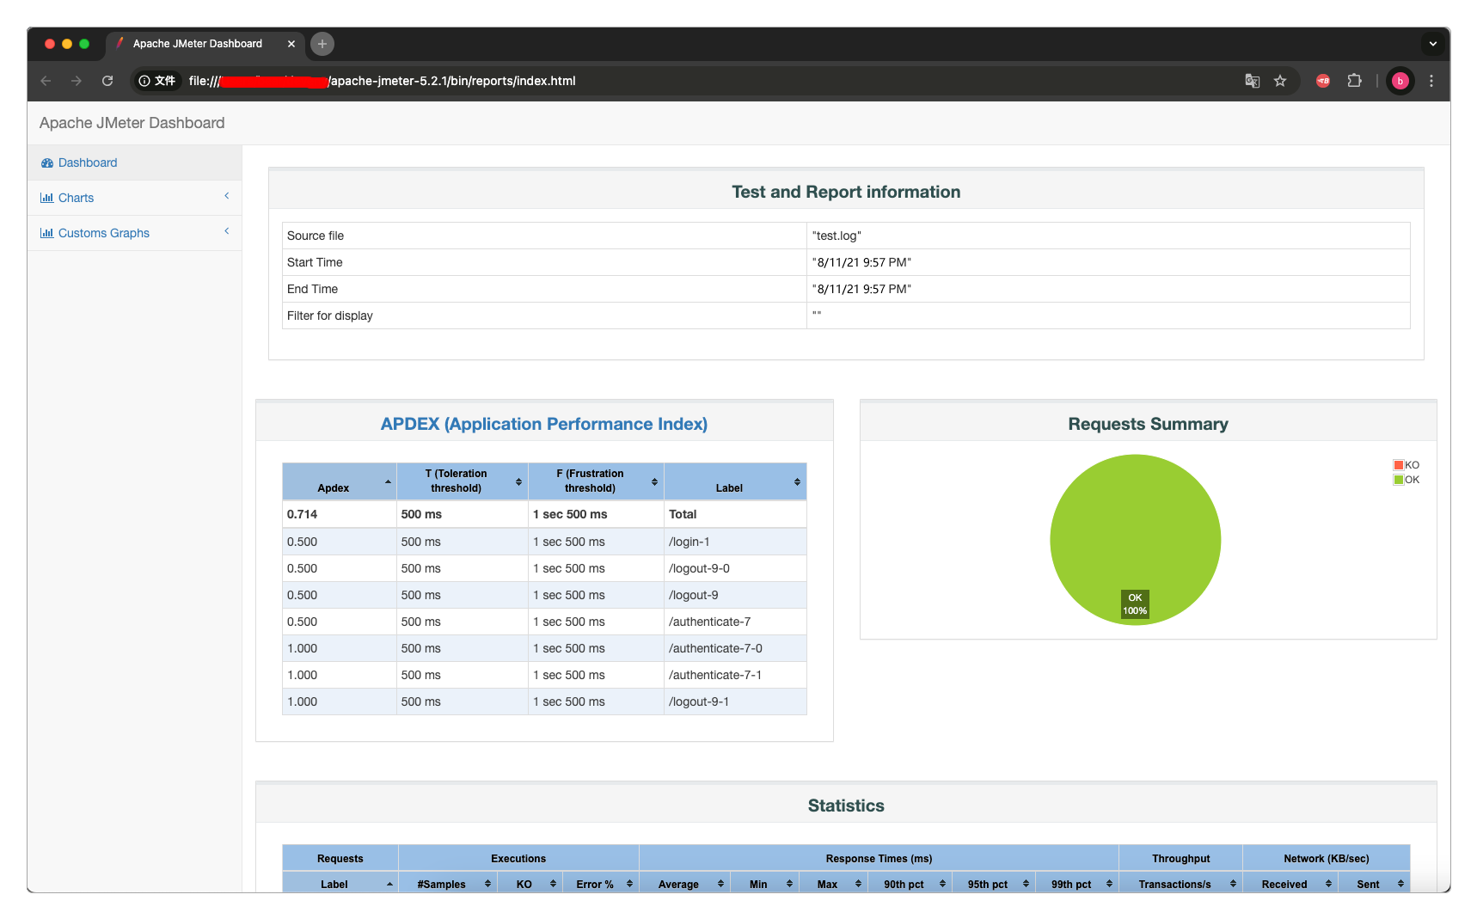Click the Filter for display row label
The image size is (1477, 919).
(330, 316)
